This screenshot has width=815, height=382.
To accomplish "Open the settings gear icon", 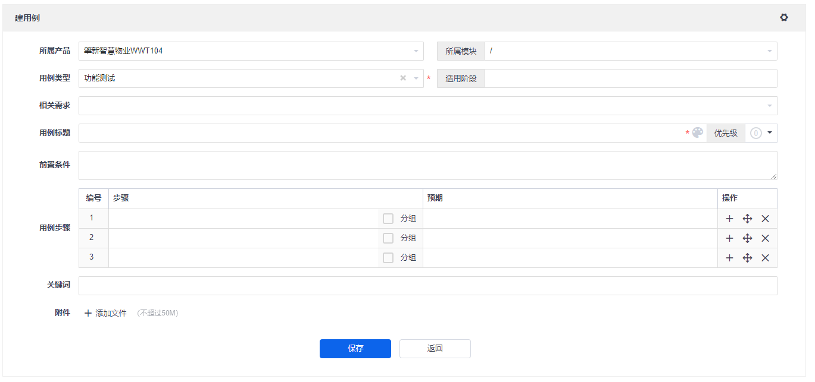I will pyautogui.click(x=784, y=18).
